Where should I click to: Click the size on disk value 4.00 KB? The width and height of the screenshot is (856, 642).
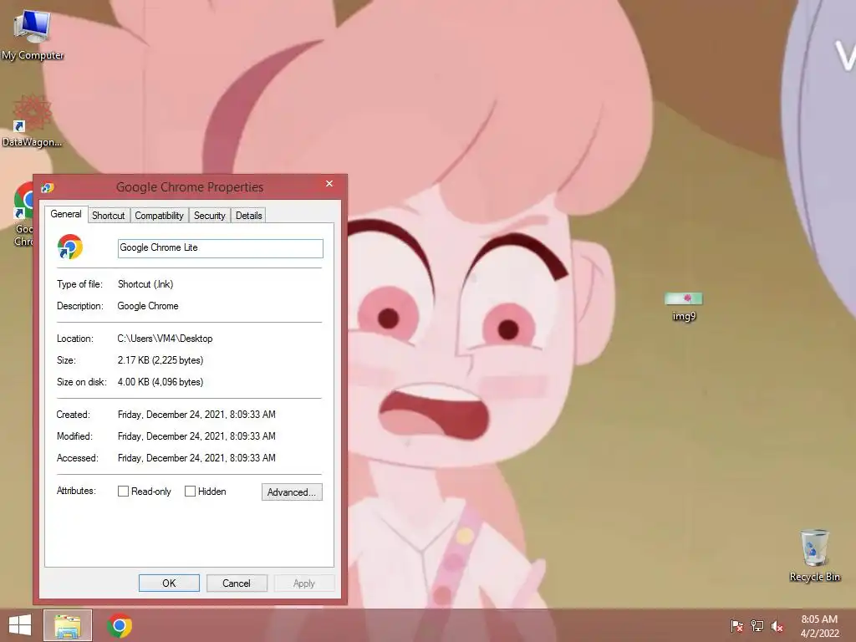click(x=160, y=382)
